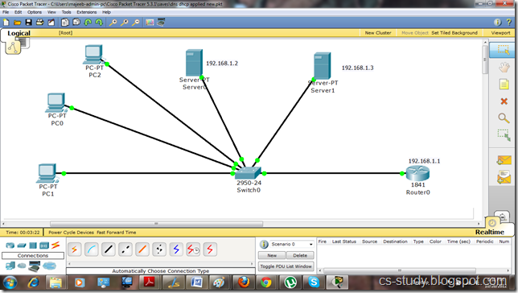Image resolution: width=518 pixels, height=293 pixels.
Task: Select the Router0 device on canvas
Action: 418,173
